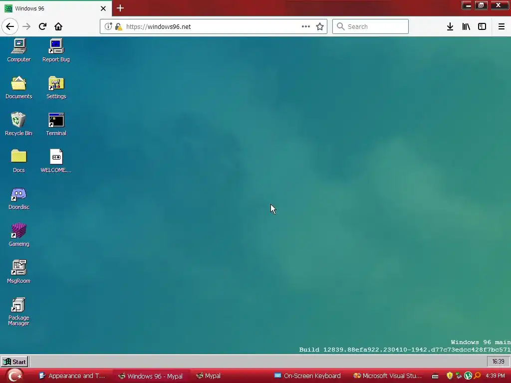Open the Gameing shortcut icon
The height and width of the screenshot is (383, 511).
pyautogui.click(x=19, y=235)
